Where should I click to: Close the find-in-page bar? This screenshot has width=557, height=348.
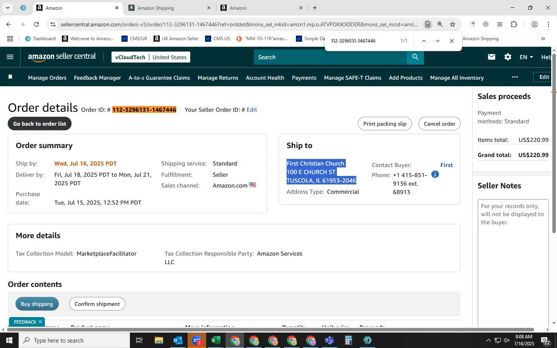[x=452, y=41]
